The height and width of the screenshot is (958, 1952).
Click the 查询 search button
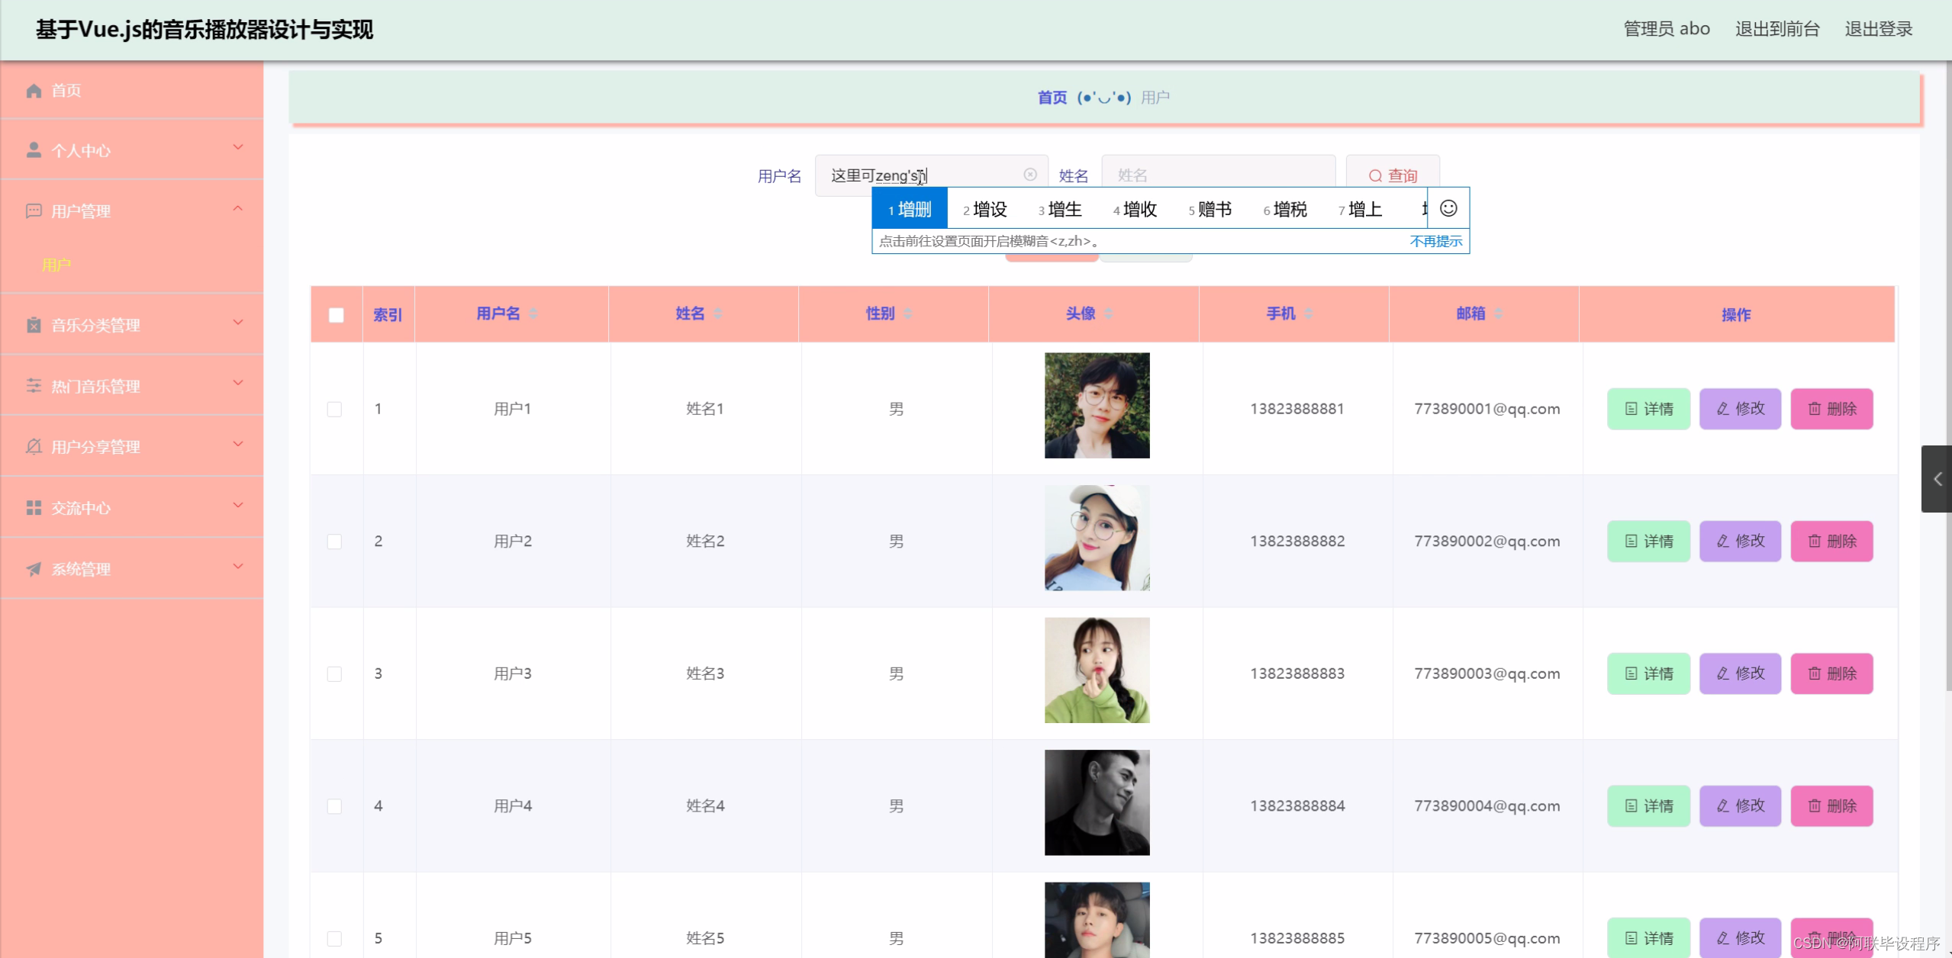[1393, 175]
